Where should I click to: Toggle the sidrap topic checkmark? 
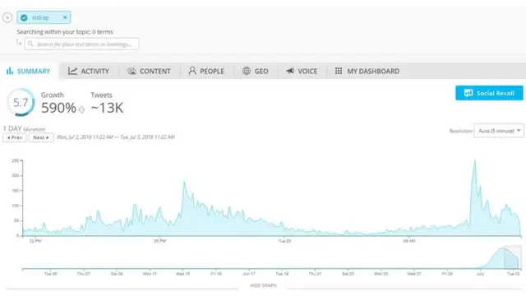pyautogui.click(x=24, y=17)
